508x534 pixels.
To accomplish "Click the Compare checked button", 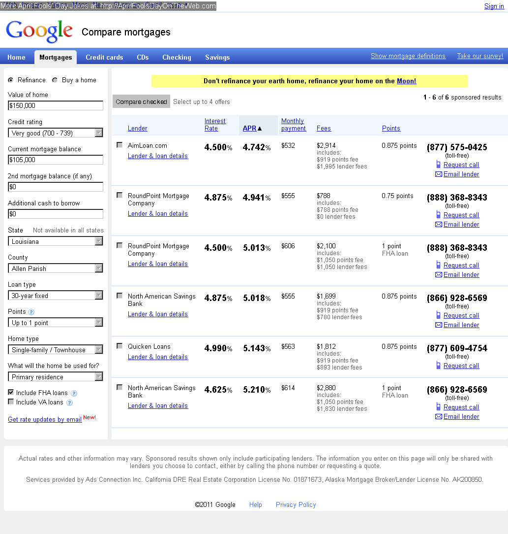I will pyautogui.click(x=141, y=101).
